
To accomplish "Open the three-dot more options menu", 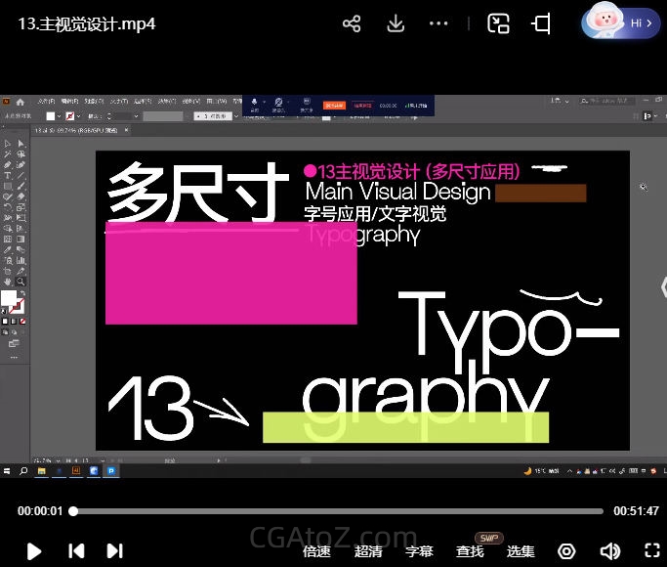I will pos(438,23).
